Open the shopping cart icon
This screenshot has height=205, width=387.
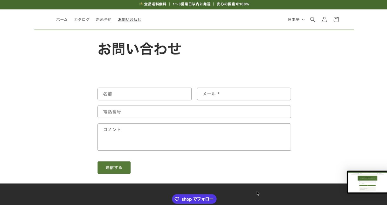coord(336,19)
